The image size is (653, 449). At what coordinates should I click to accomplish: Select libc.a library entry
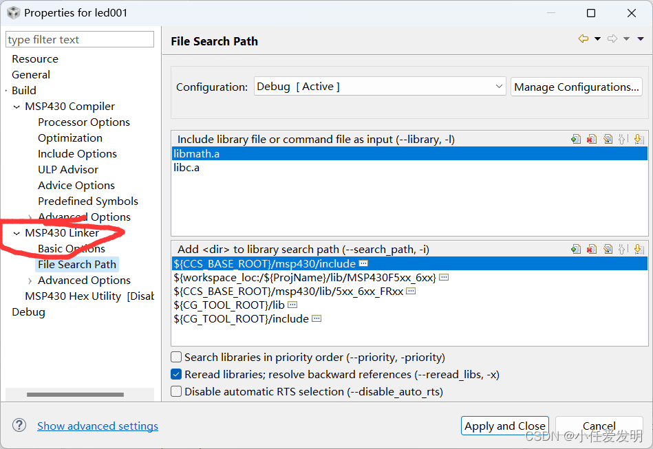click(409, 168)
